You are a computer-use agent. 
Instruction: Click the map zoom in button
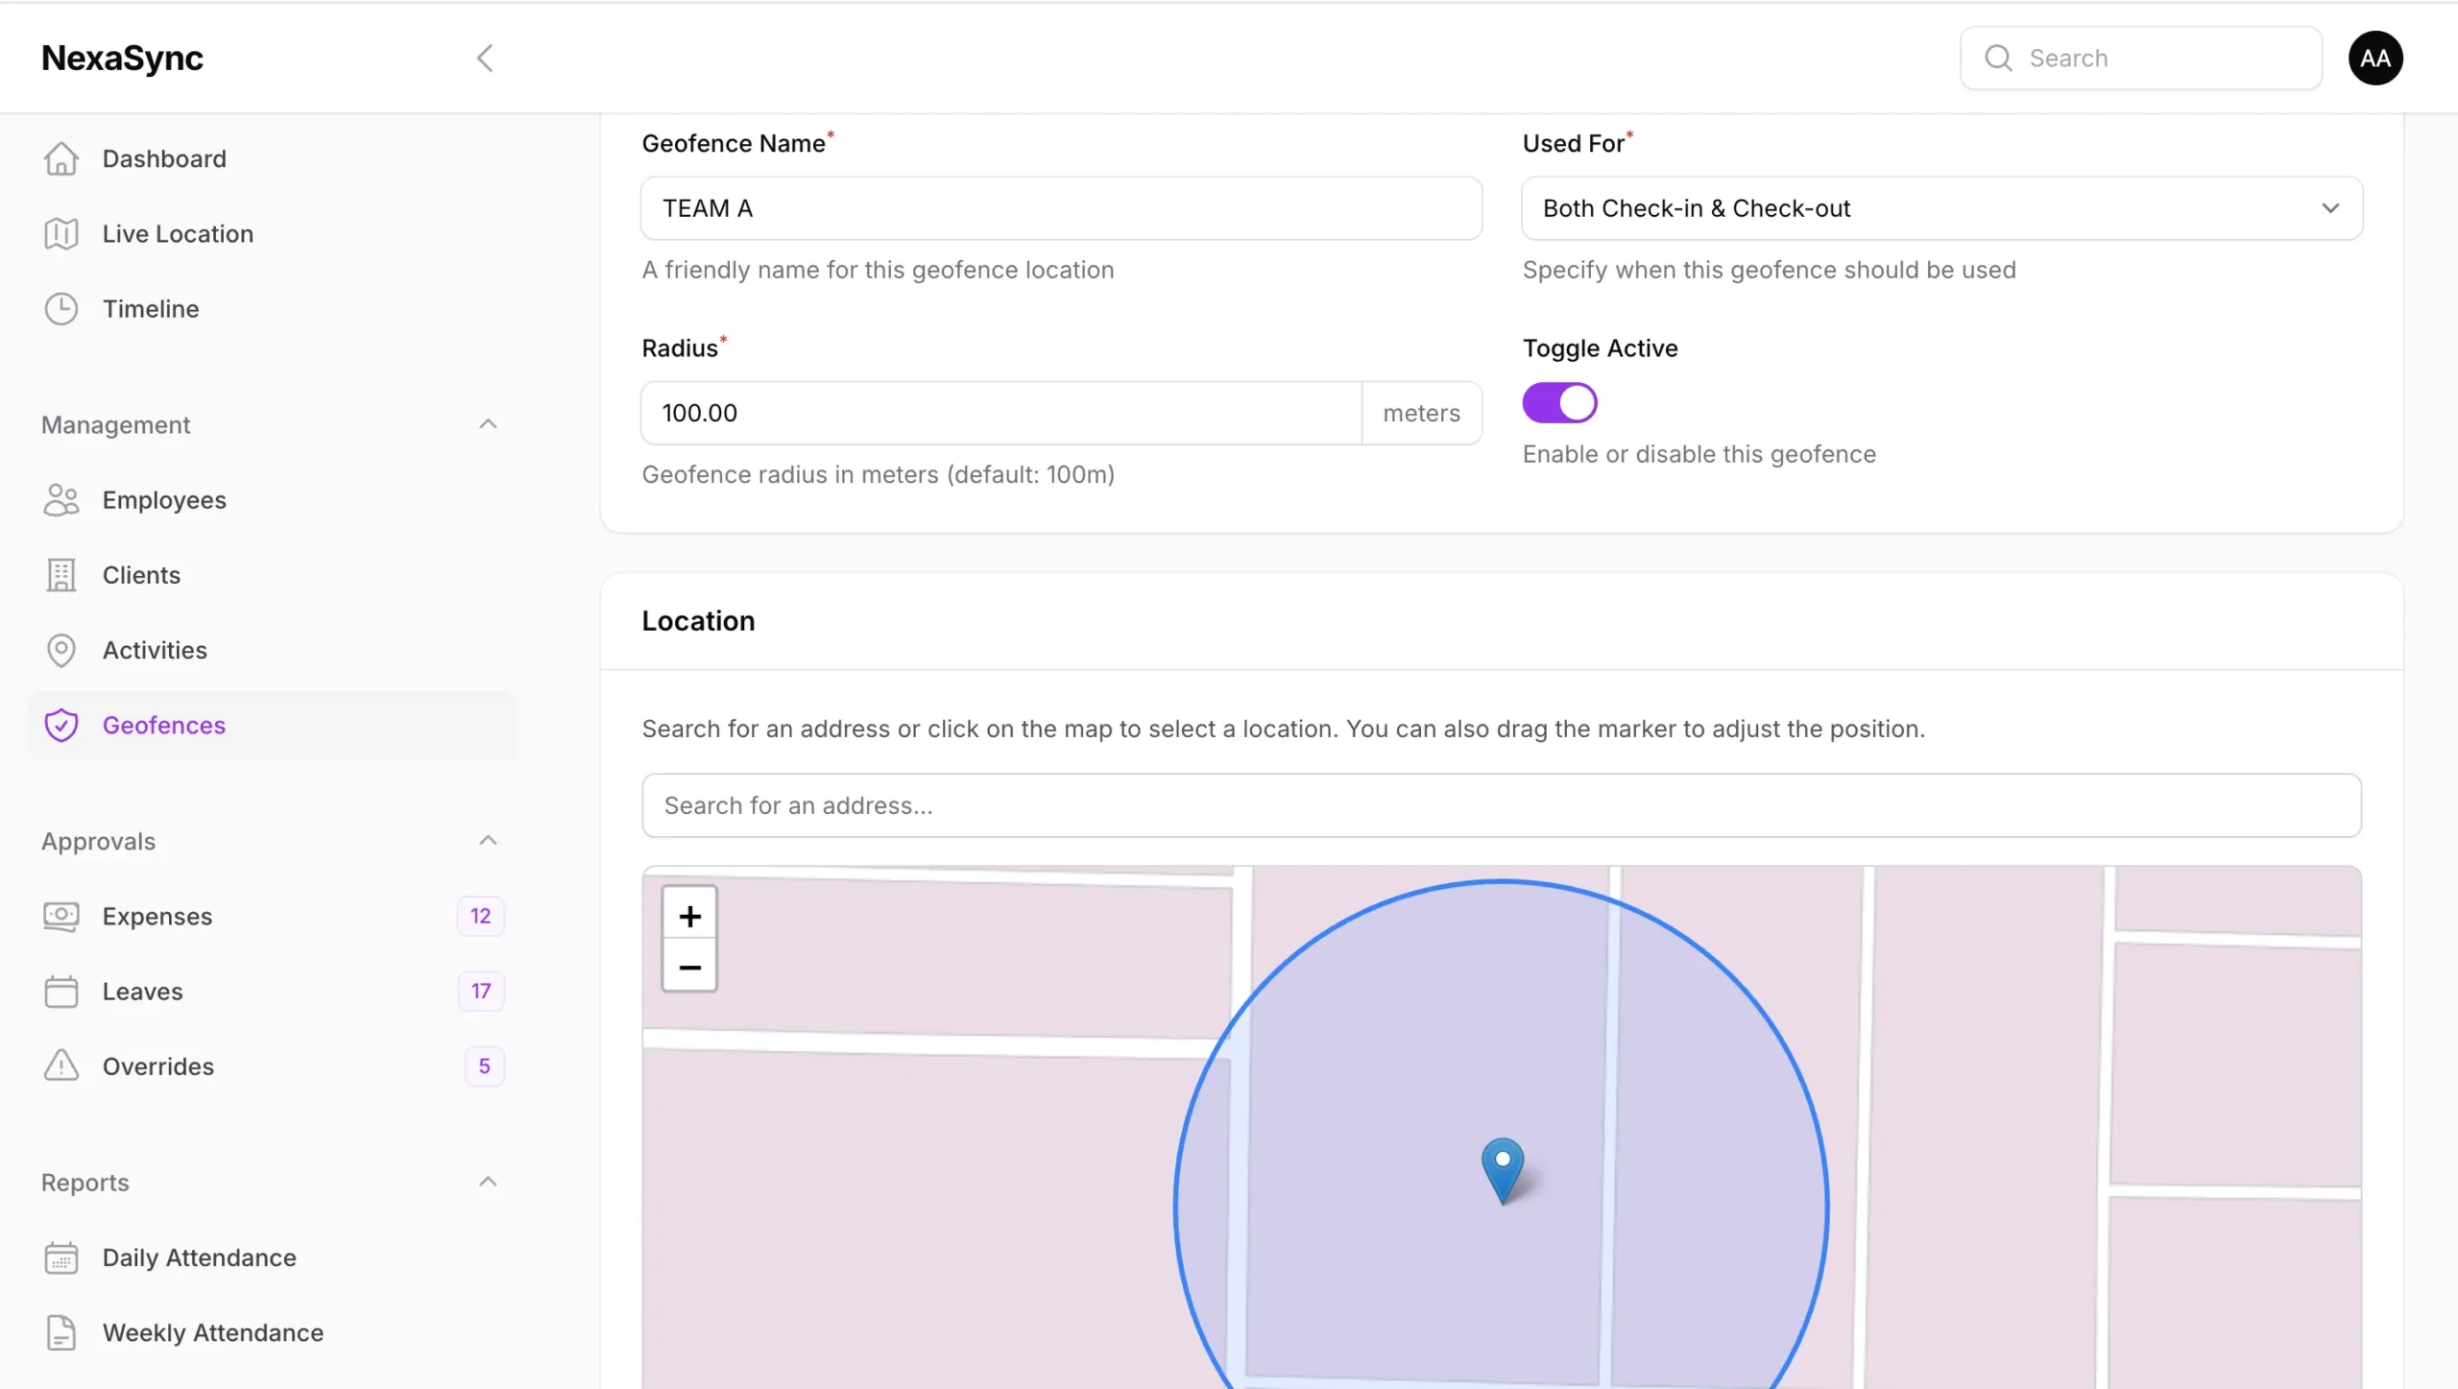click(688, 915)
